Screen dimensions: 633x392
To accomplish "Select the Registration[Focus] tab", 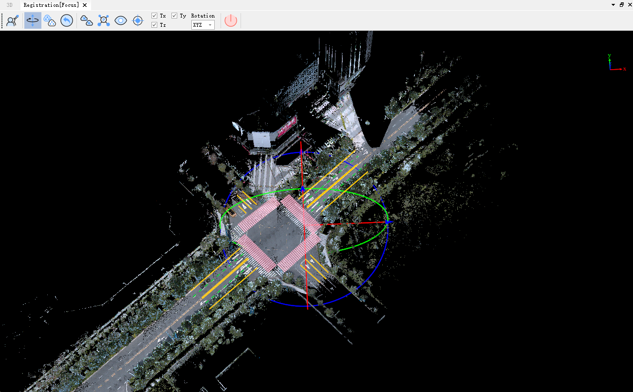I will coord(51,5).
